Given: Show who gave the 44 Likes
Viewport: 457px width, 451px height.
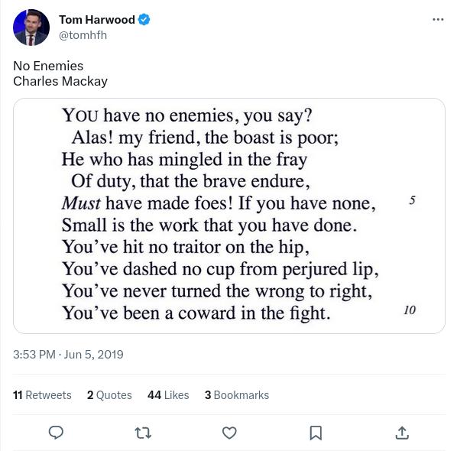Looking at the screenshot, I should pyautogui.click(x=168, y=395).
